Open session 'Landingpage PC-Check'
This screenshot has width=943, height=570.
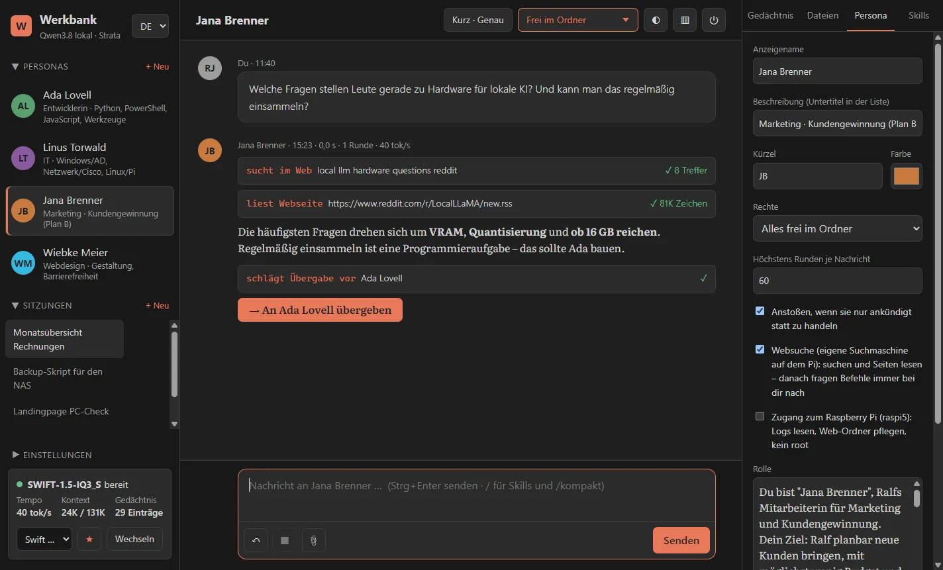64,411
